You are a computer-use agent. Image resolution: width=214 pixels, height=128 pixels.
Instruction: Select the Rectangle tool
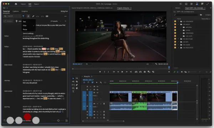73,88
